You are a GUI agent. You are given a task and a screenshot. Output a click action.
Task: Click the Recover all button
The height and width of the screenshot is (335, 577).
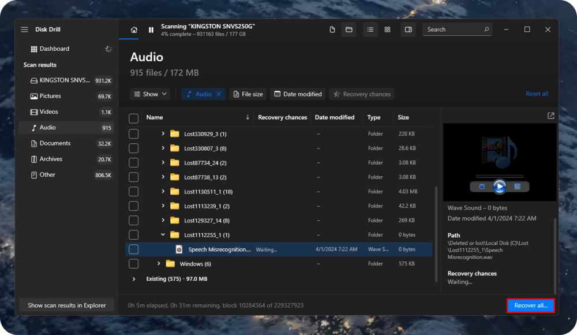[x=530, y=306]
